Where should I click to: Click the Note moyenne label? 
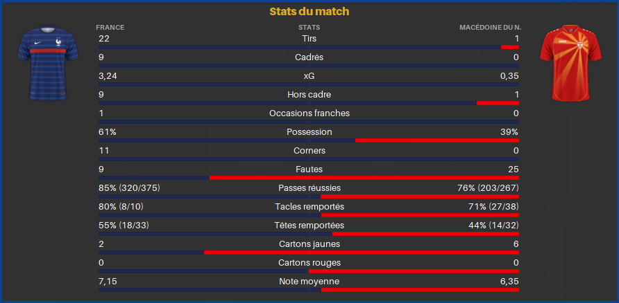tap(309, 282)
